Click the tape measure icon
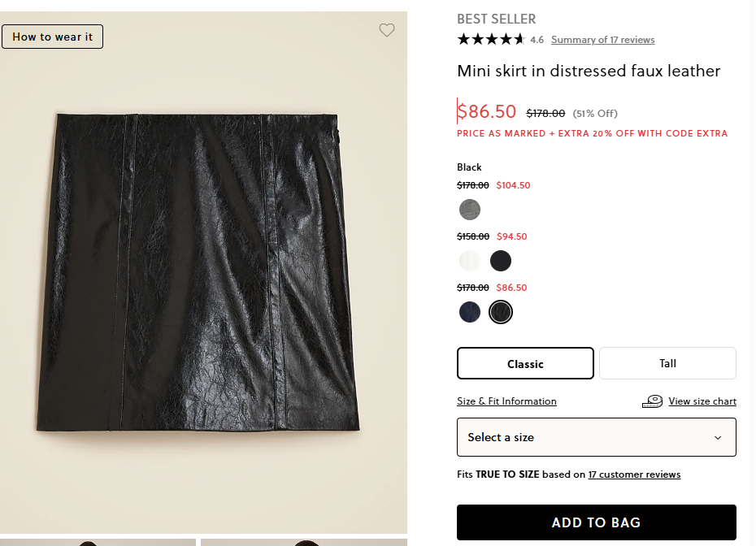756x546 pixels. 652,401
